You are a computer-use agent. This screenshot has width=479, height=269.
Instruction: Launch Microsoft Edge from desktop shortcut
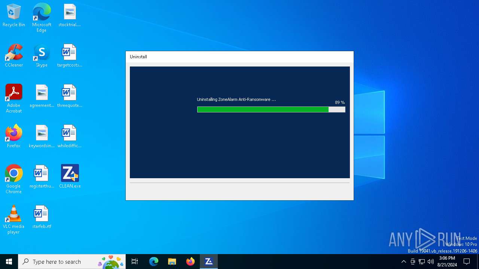pyautogui.click(x=42, y=18)
